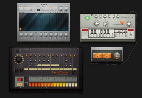Viewport: 142px width, 98px height.
Task: Click the Rhythm Composer title text
Action: coord(60,72)
